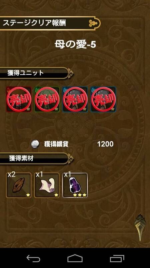Open the Android recent apps view
The height and width of the screenshot is (268, 150).
point(117,258)
